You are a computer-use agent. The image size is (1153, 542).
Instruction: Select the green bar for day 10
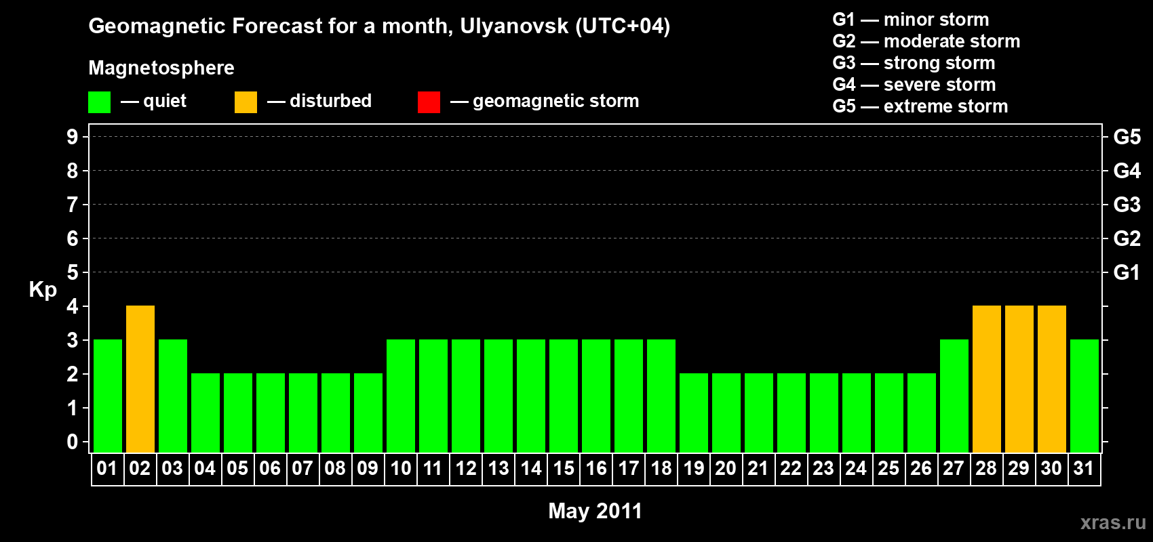pos(401,396)
